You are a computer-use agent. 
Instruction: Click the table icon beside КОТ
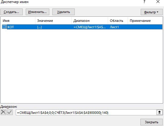pyautogui.click(x=5, y=27)
